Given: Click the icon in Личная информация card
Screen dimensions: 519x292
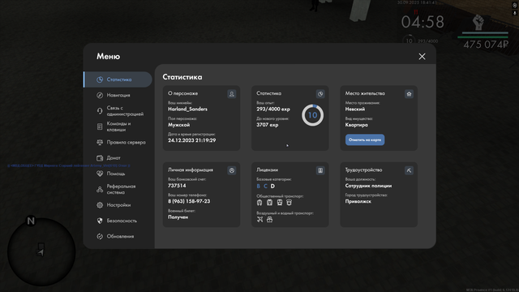Looking at the screenshot, I should tap(232, 170).
